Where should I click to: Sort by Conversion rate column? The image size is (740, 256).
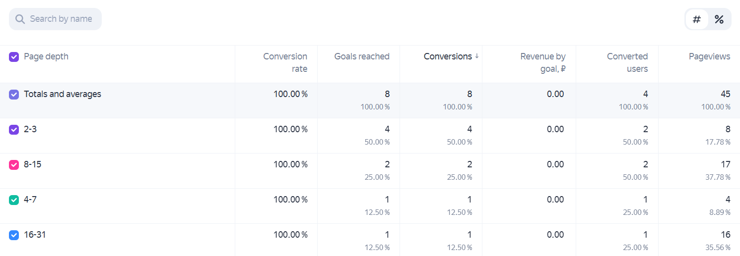point(285,63)
